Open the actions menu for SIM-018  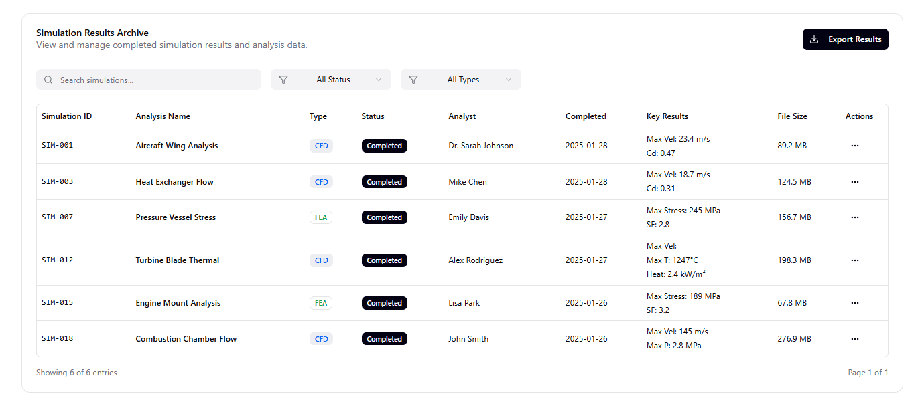(x=854, y=338)
